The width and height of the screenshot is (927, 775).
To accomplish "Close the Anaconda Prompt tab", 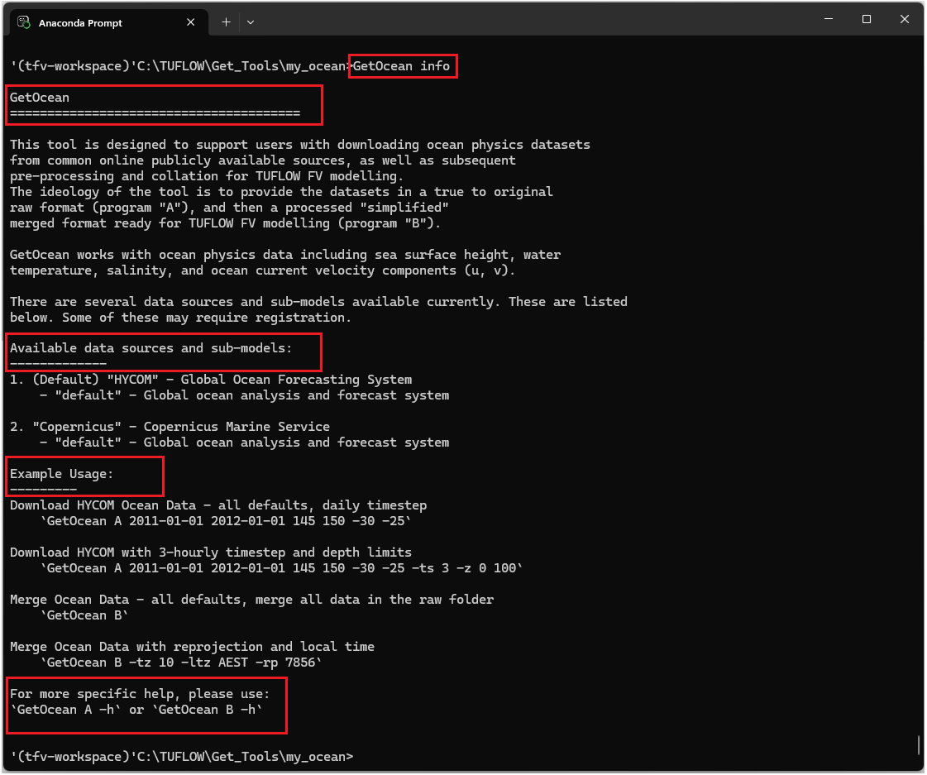I will click(x=191, y=22).
